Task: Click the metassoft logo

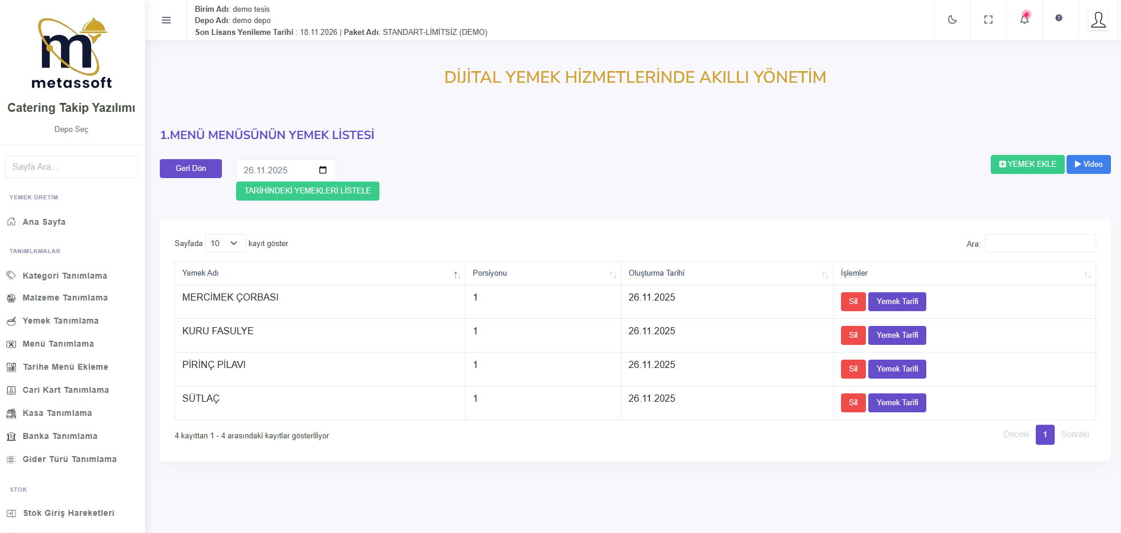Action: tap(72, 53)
